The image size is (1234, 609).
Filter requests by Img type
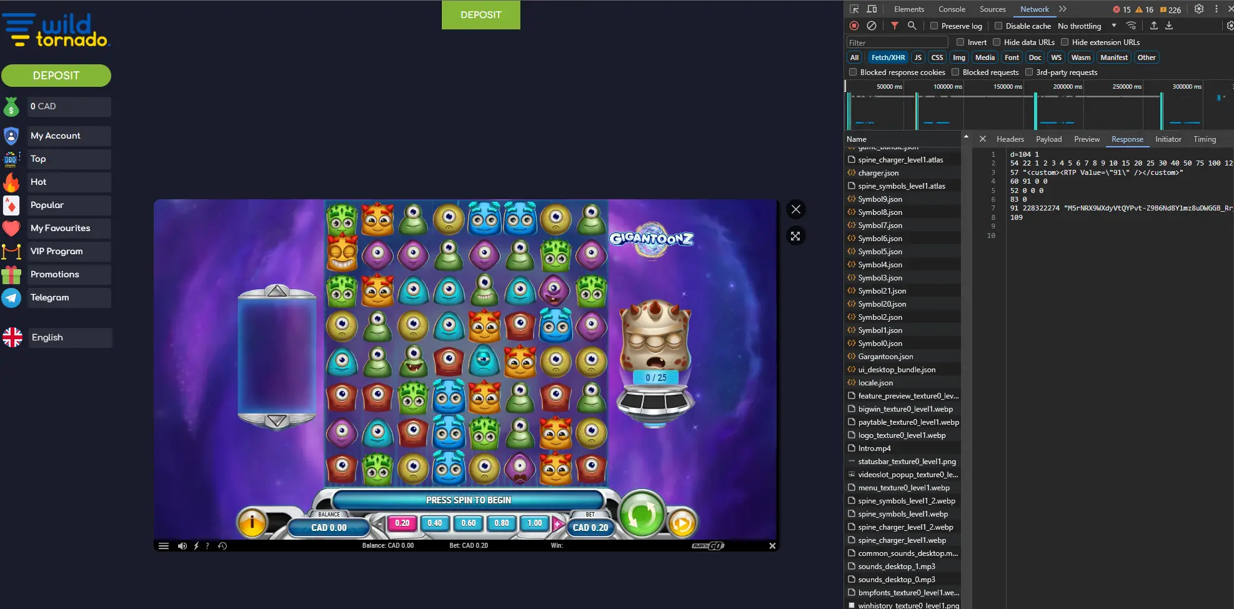click(959, 57)
